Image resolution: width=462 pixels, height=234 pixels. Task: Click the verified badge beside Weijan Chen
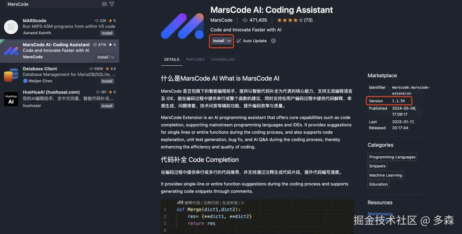[25, 81]
